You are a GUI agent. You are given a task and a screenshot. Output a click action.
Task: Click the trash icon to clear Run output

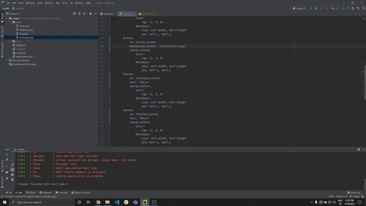click(x=13, y=180)
